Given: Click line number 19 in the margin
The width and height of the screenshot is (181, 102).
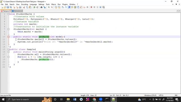Looking at the screenshot, I should pos(4,59).
